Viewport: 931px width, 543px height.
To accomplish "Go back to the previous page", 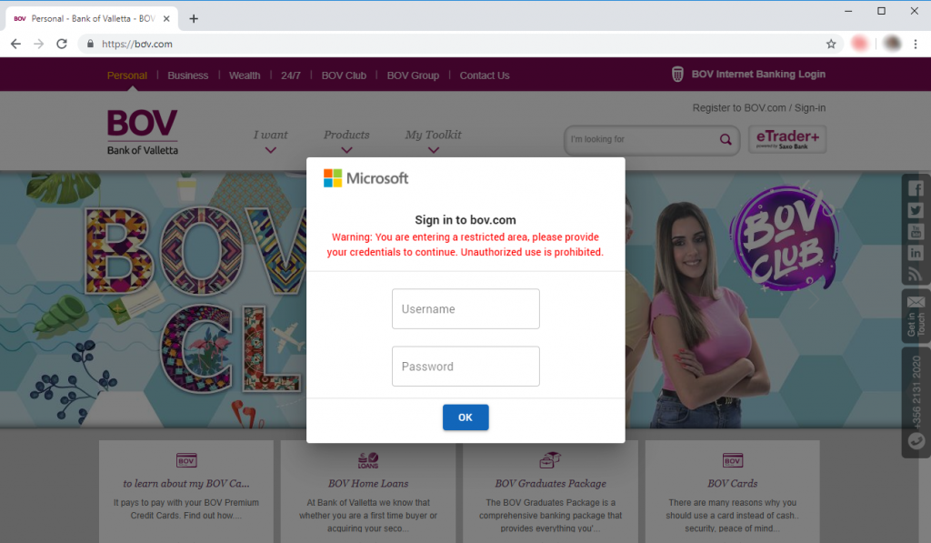I will click(x=16, y=44).
